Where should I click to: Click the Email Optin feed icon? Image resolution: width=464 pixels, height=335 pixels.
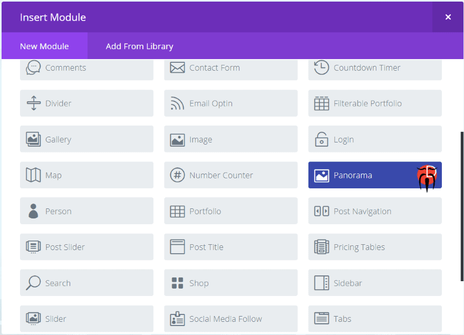177,104
